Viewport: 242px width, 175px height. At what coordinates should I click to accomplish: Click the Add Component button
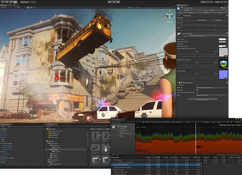[x=202, y=100]
